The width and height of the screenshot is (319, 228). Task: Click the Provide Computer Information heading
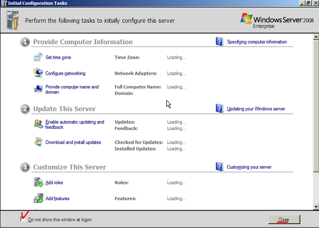coord(83,42)
